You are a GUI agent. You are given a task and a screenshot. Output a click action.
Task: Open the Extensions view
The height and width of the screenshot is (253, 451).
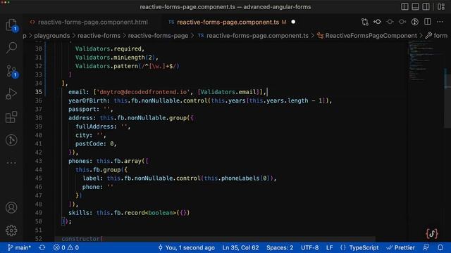tap(11, 117)
